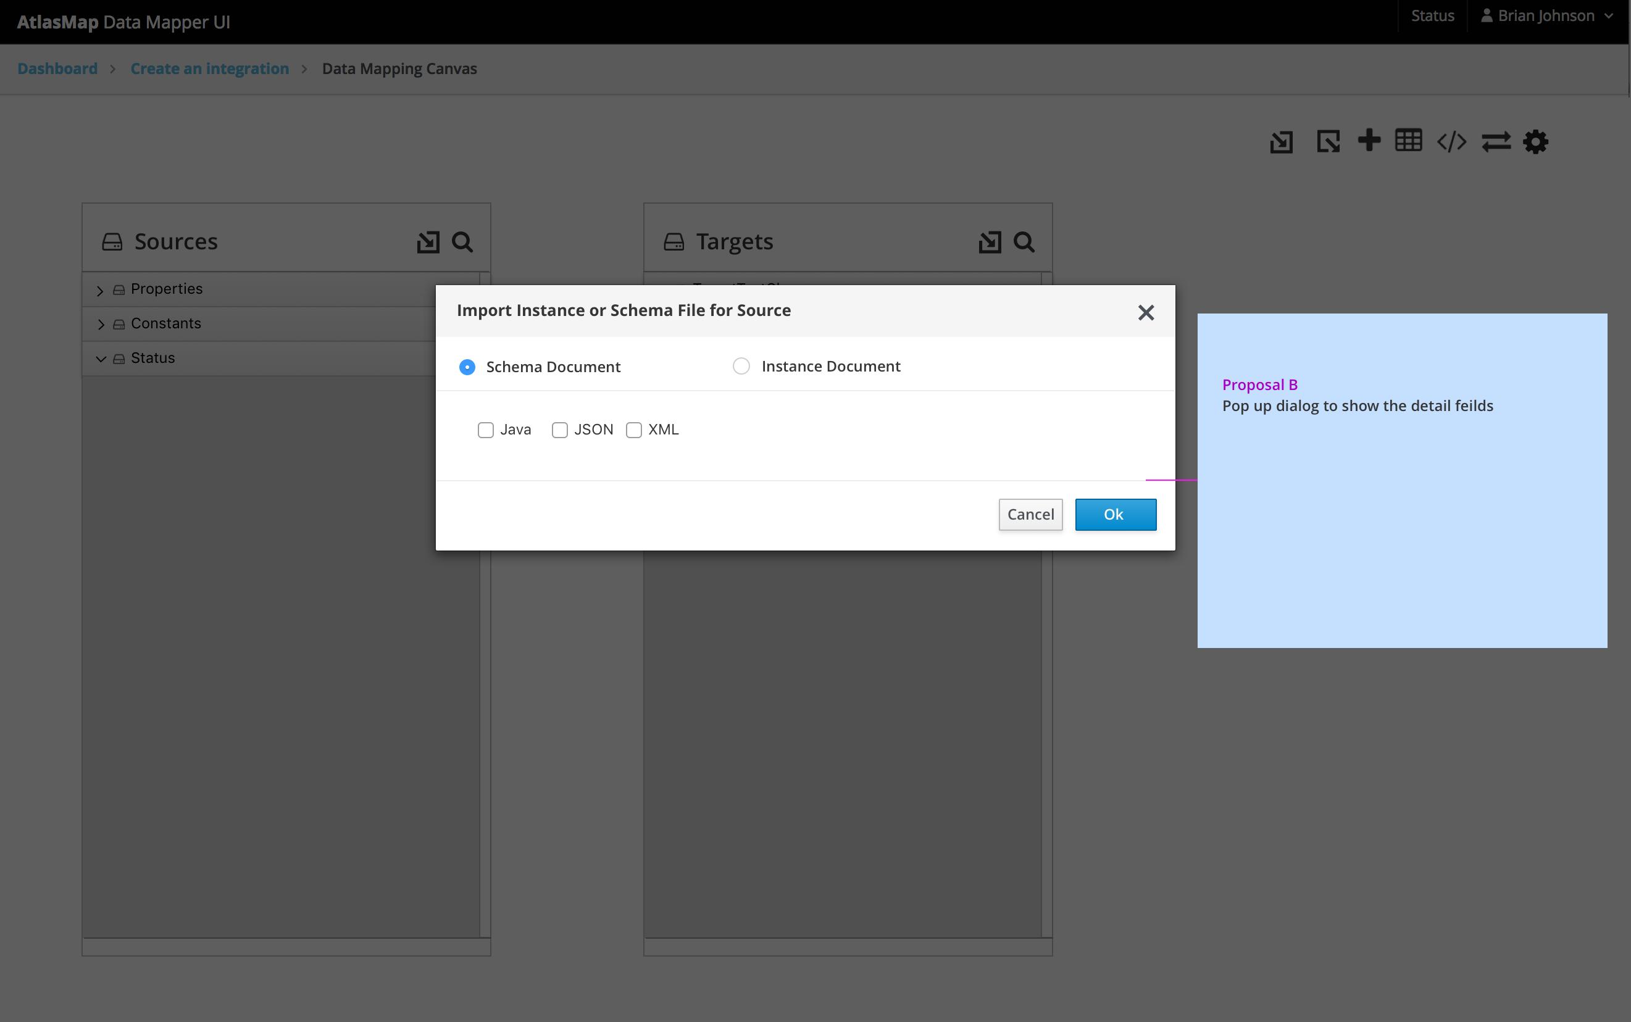Viewport: 1631px width, 1022px height.
Task: Click the plus icon to add a mapping
Action: pyautogui.click(x=1369, y=141)
